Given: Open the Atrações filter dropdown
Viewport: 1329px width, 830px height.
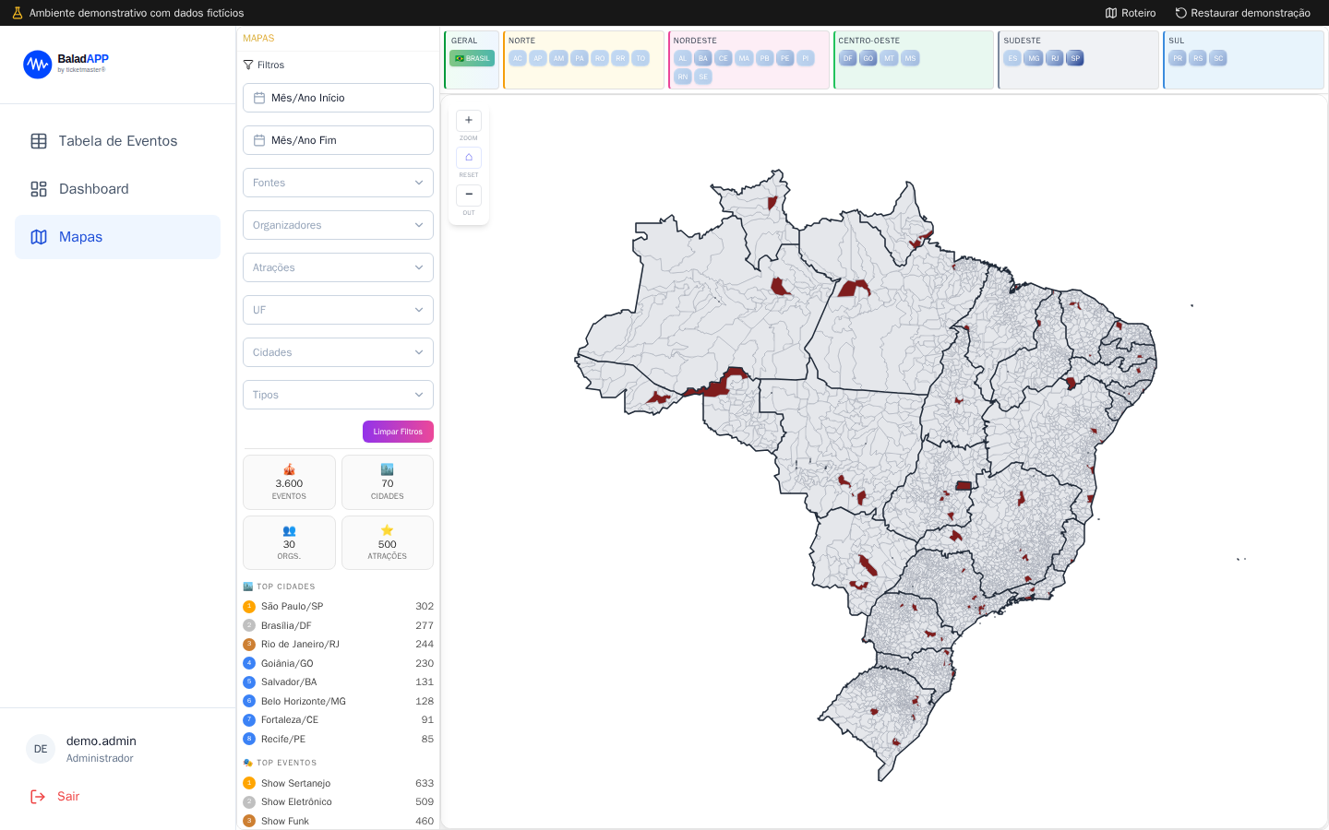Looking at the screenshot, I should tap(338, 267).
